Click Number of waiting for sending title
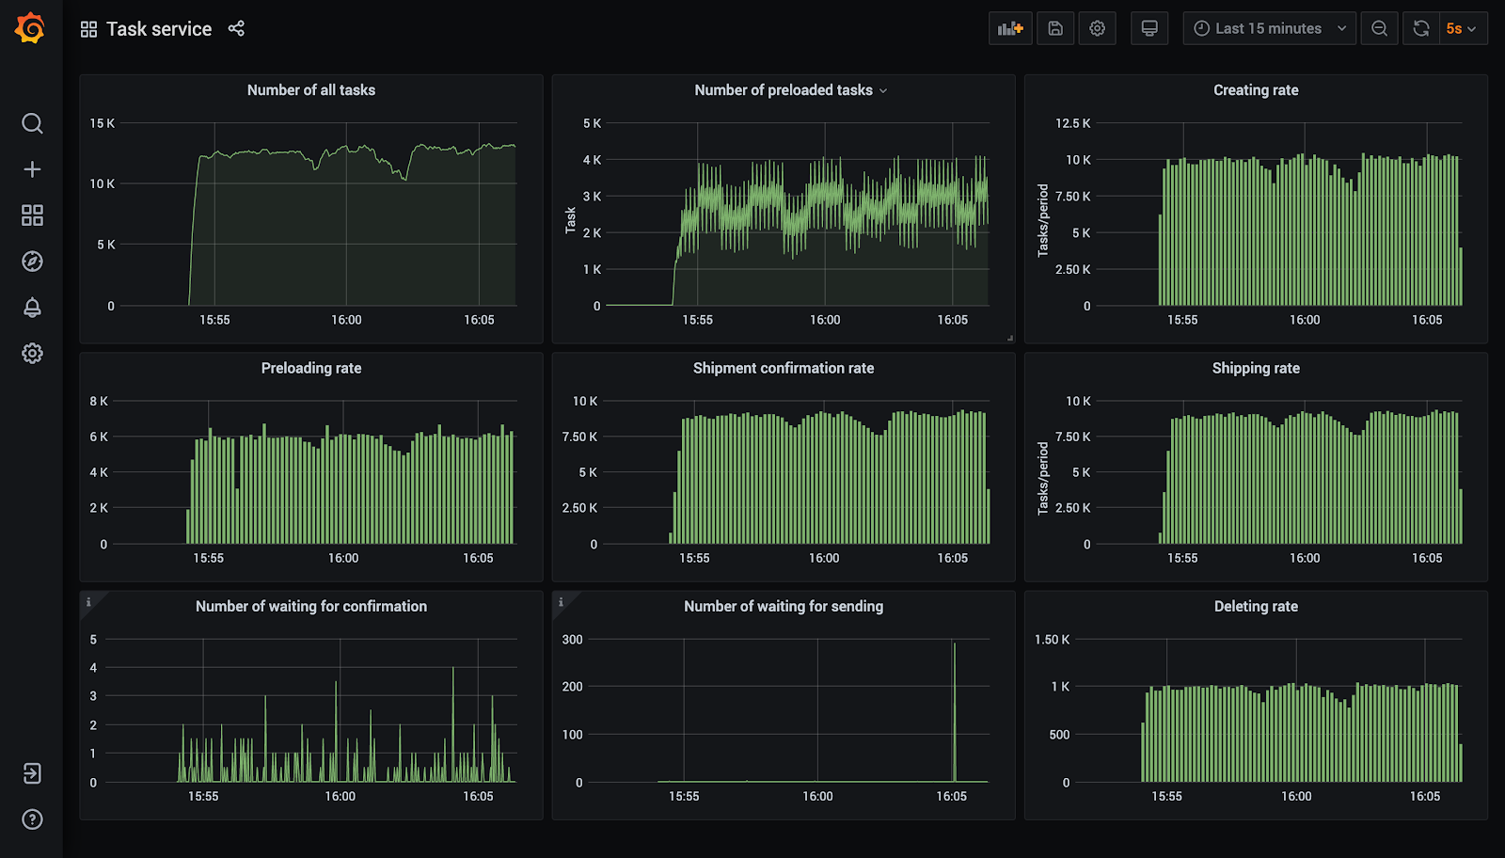The image size is (1505, 858). point(784,606)
